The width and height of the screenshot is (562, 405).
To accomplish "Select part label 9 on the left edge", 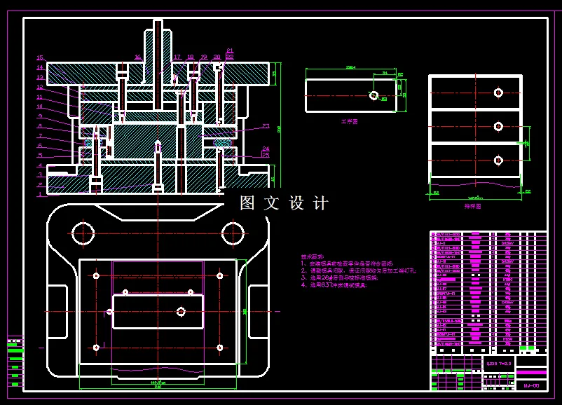I will (40, 116).
